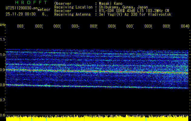Click the 1.1 kHz frequency axis label

pos(2,40)
